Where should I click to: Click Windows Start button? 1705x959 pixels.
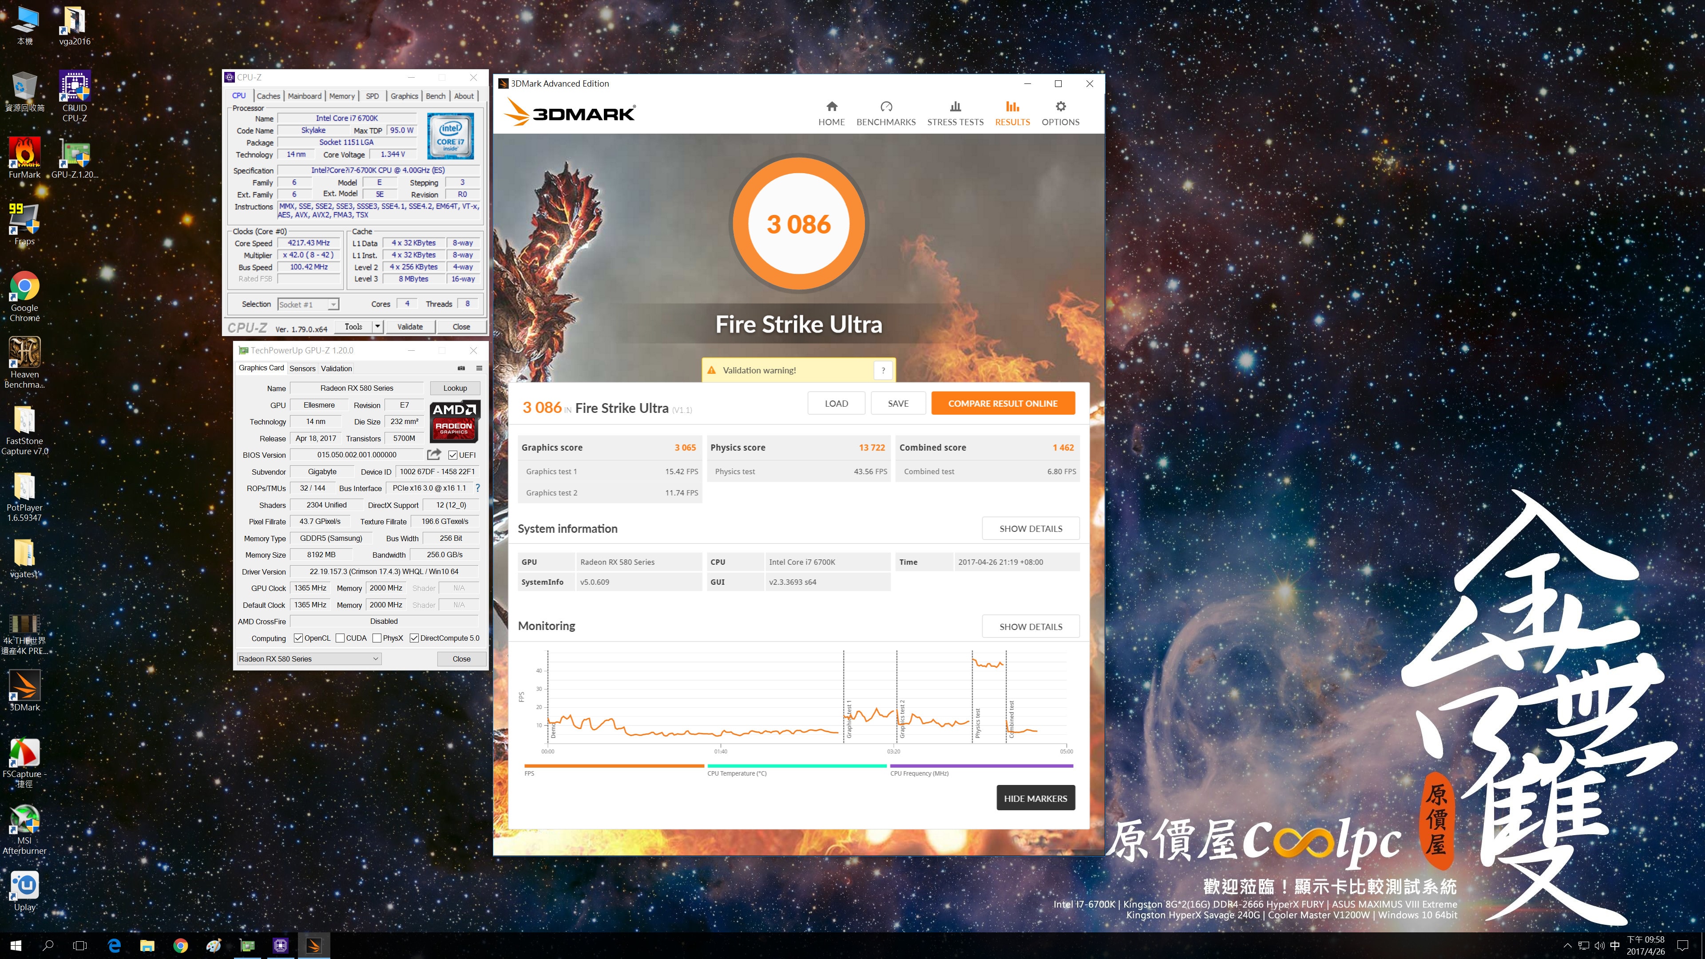pyautogui.click(x=16, y=946)
